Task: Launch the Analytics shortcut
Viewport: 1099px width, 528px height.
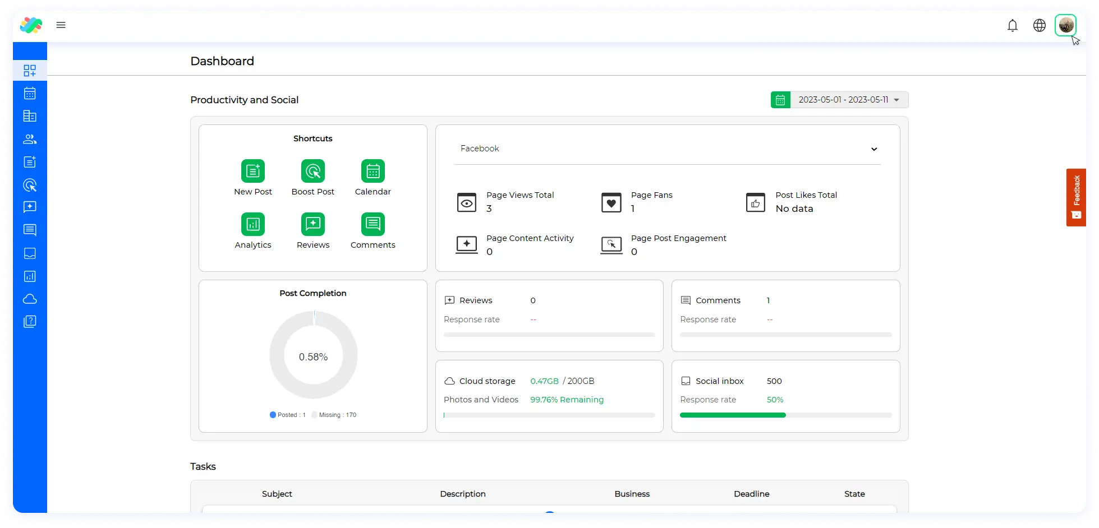Action: (x=252, y=225)
